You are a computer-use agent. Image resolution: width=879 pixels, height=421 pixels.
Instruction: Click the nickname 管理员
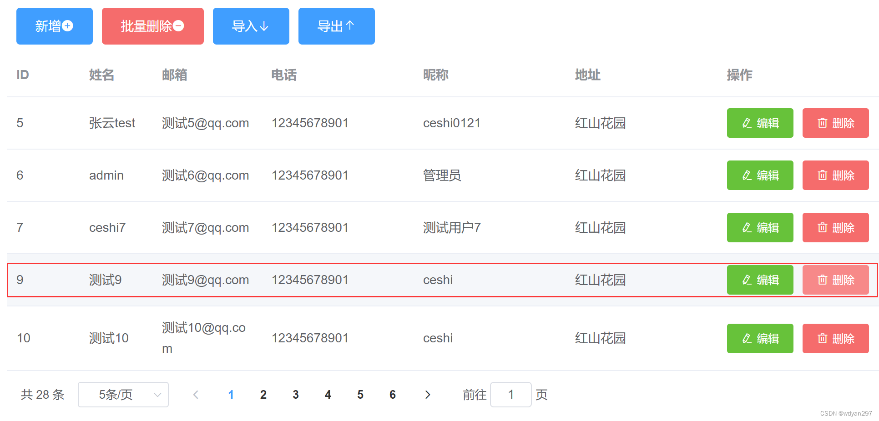[442, 175]
